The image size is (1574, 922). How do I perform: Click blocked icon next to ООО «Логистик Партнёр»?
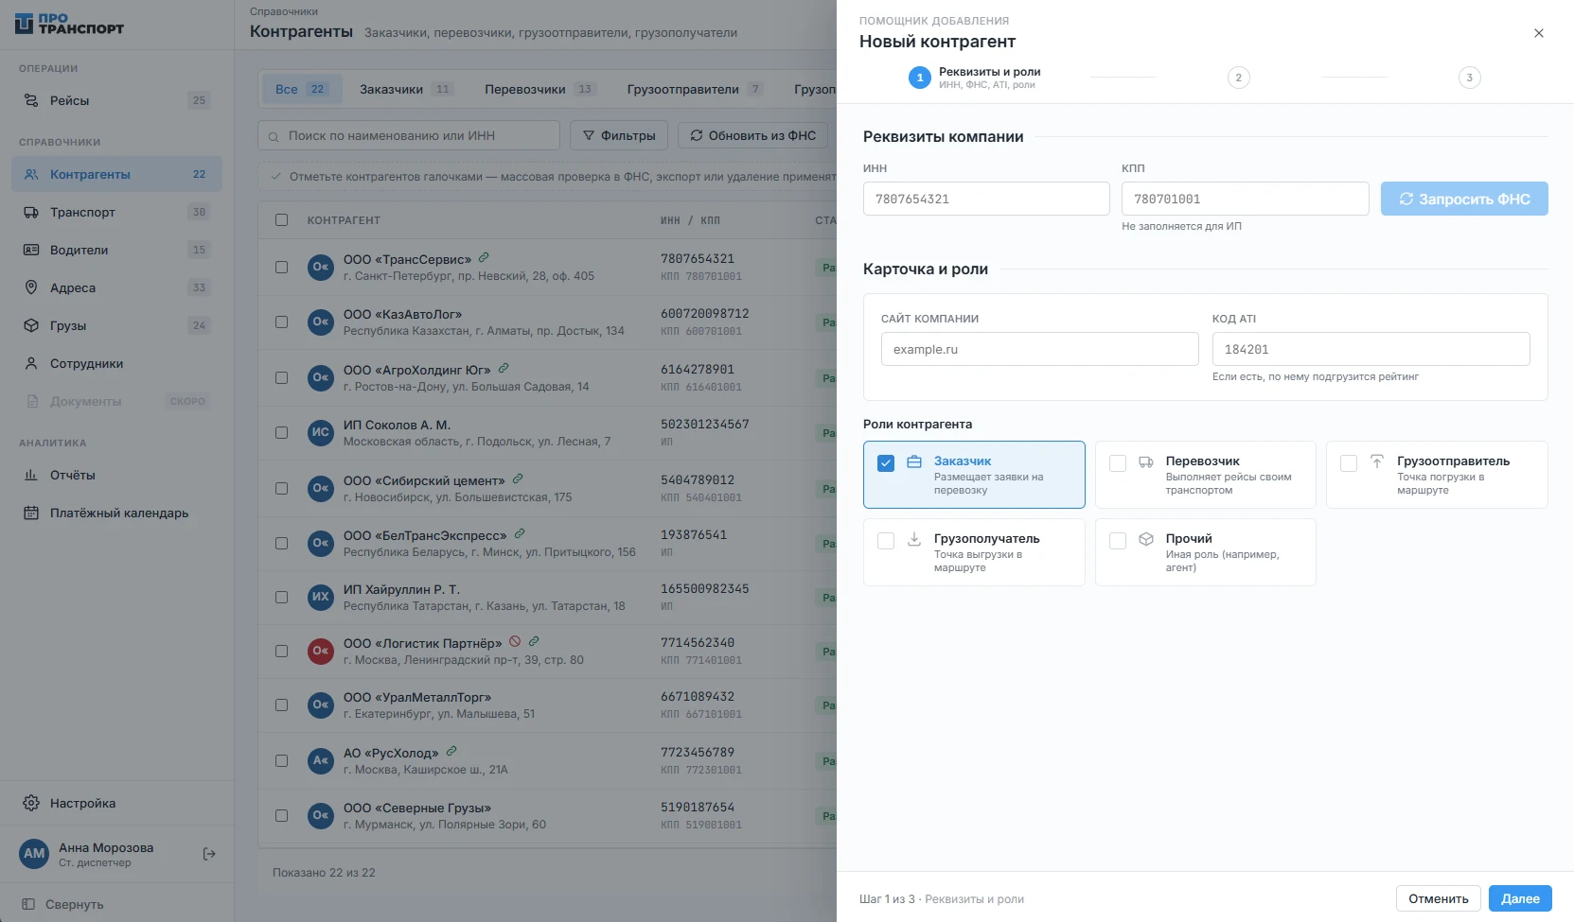coord(515,641)
